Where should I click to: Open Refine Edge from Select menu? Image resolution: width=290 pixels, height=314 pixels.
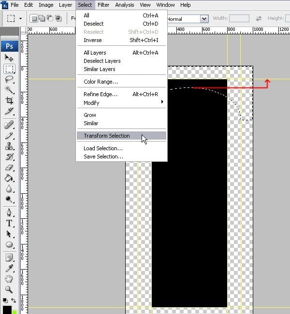[121, 94]
